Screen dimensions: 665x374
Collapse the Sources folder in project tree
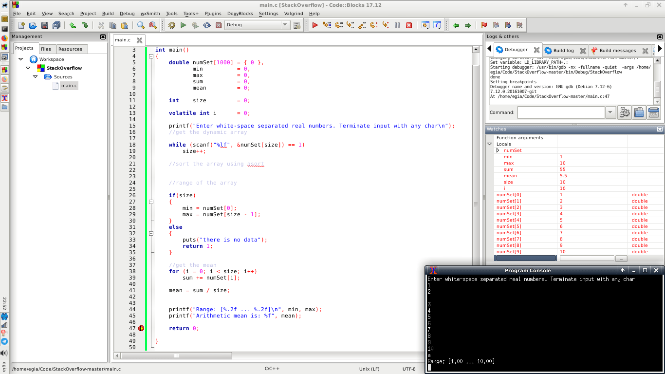coord(36,77)
